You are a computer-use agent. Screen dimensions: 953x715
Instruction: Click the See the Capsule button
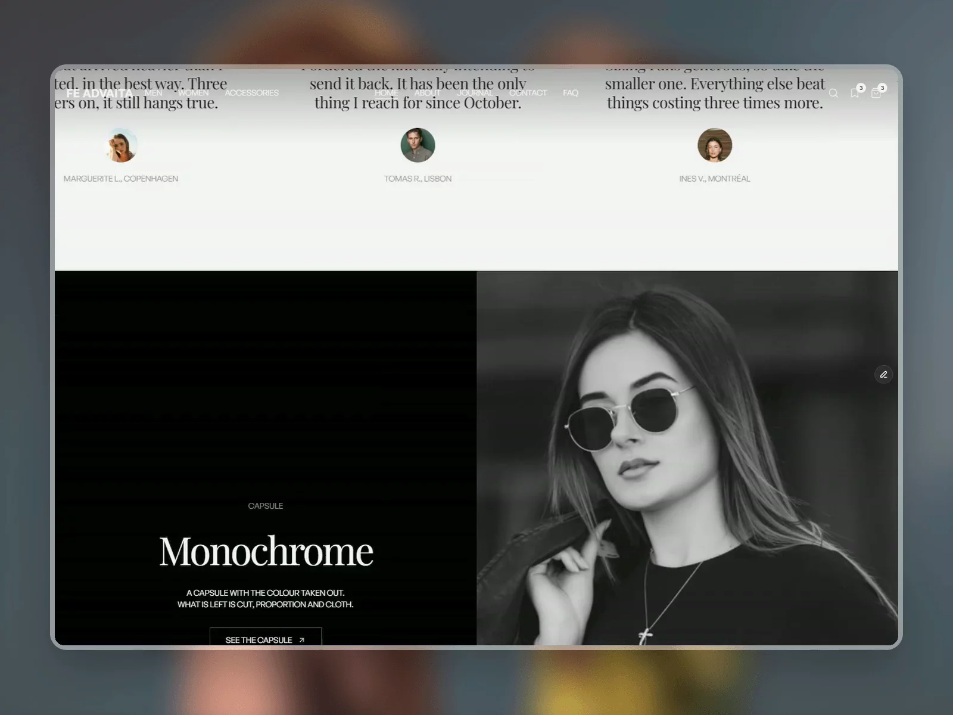coord(266,636)
